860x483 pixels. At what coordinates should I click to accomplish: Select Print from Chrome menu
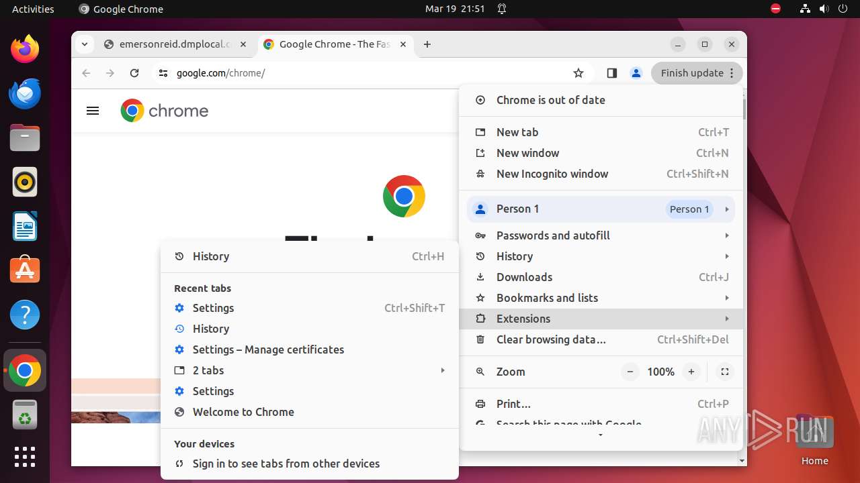click(x=601, y=404)
